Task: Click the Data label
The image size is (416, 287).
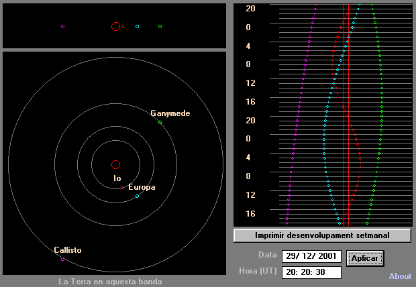Action: click(x=268, y=255)
